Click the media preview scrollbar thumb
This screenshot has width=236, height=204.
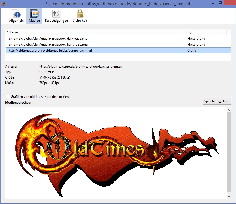[x=229, y=152]
